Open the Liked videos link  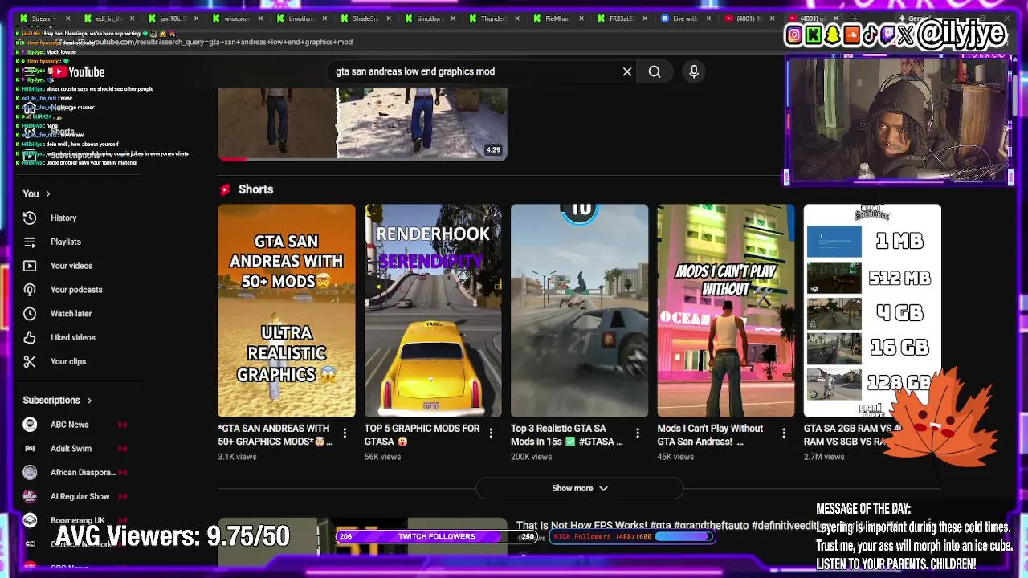tap(72, 338)
